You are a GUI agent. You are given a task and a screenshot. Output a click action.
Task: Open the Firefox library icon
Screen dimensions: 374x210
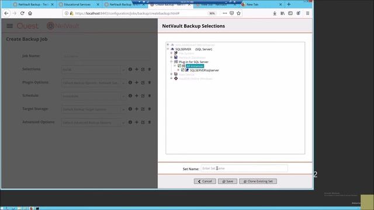282,13
